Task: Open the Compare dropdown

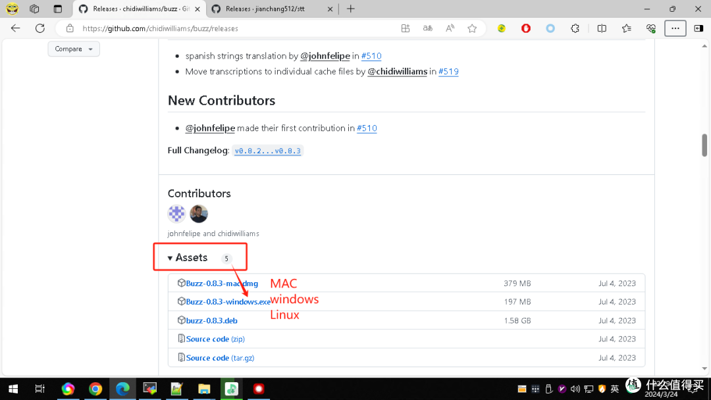Action: click(x=74, y=49)
